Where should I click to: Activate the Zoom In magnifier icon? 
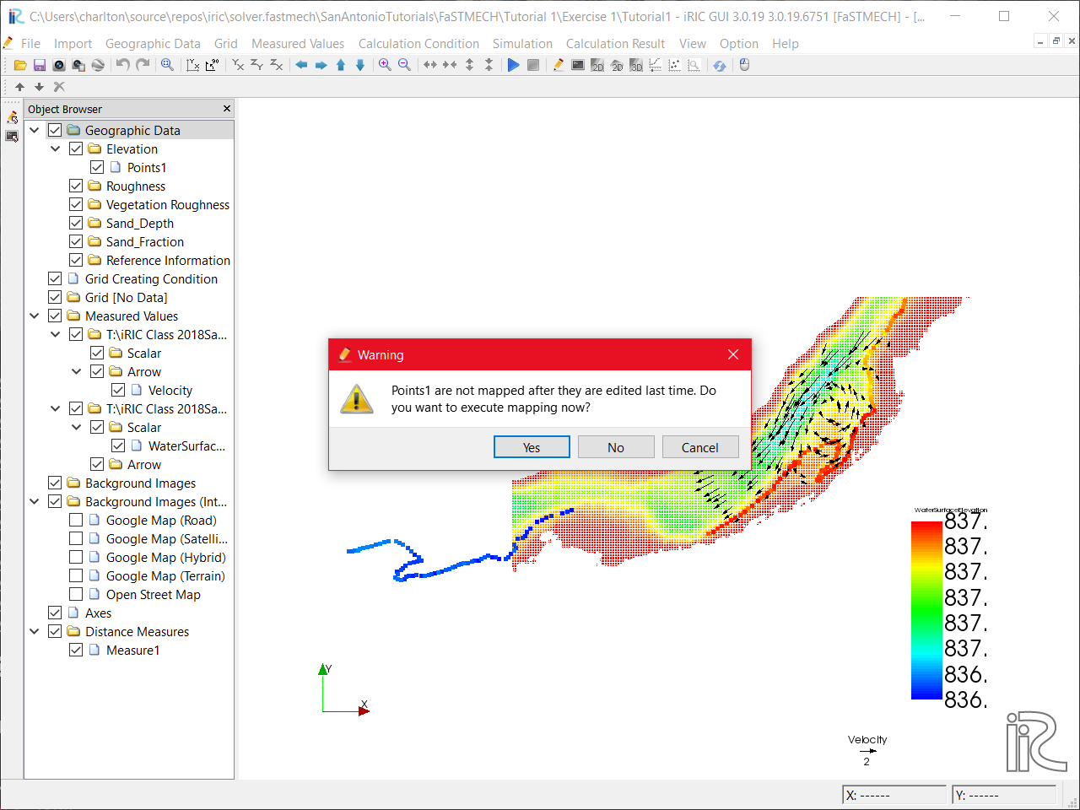[386, 64]
